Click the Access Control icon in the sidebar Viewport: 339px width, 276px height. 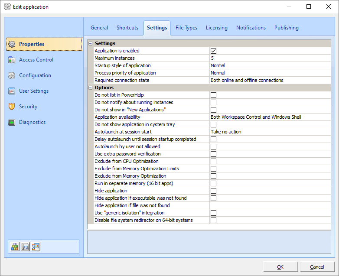tap(12, 60)
